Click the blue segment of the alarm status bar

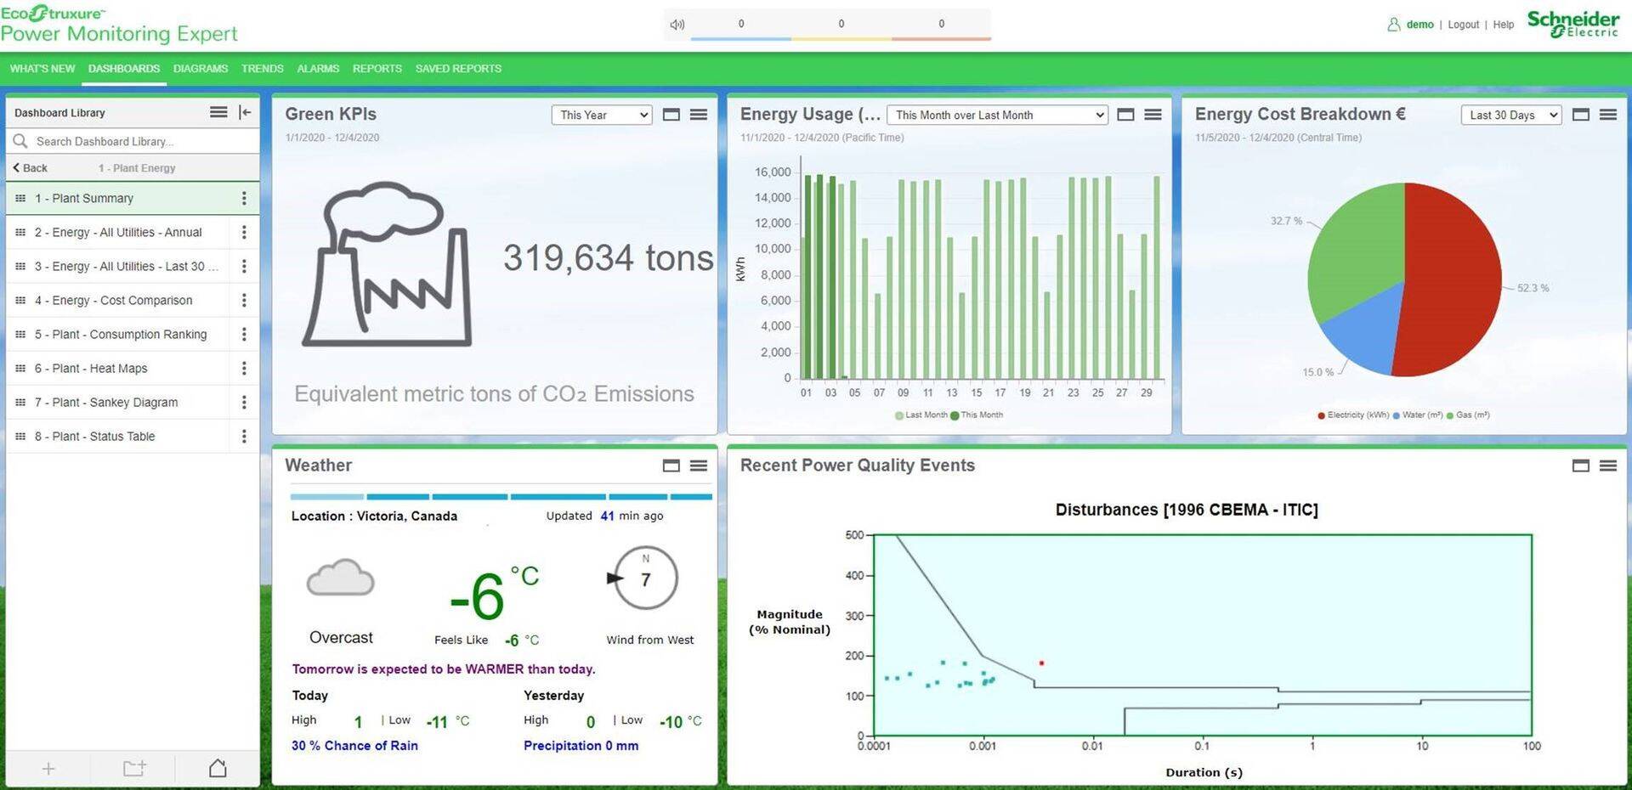click(x=740, y=37)
